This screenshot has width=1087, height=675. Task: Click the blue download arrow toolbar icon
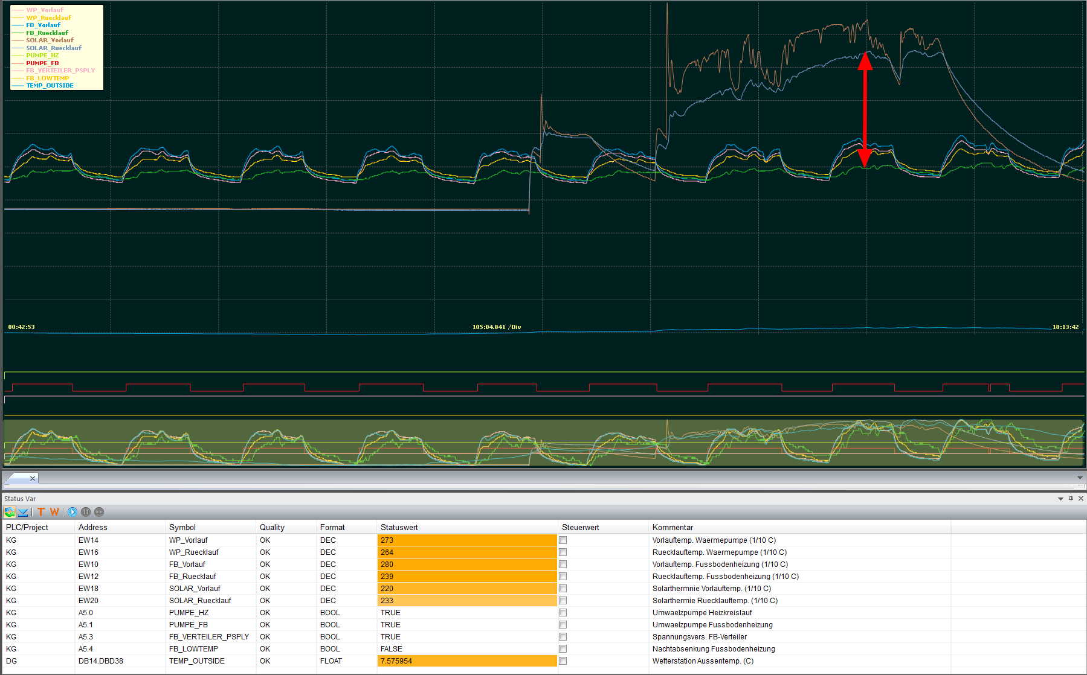23,512
